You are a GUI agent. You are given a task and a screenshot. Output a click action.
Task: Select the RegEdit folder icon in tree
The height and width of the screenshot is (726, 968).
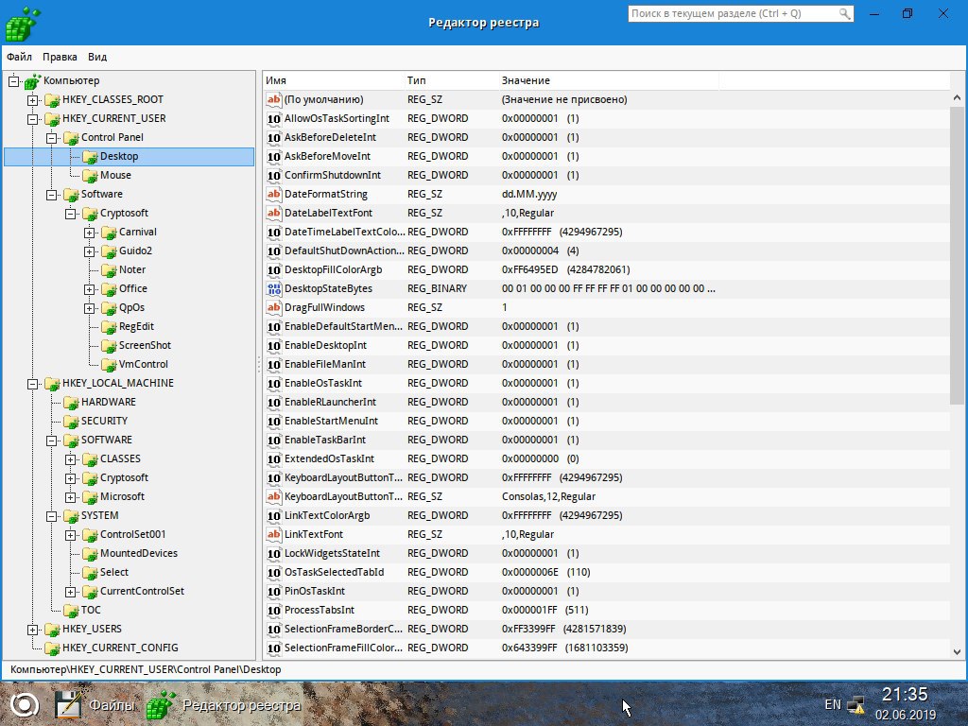pyautogui.click(x=109, y=326)
